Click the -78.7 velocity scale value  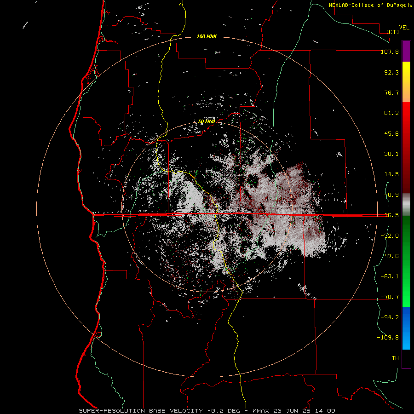(390, 297)
